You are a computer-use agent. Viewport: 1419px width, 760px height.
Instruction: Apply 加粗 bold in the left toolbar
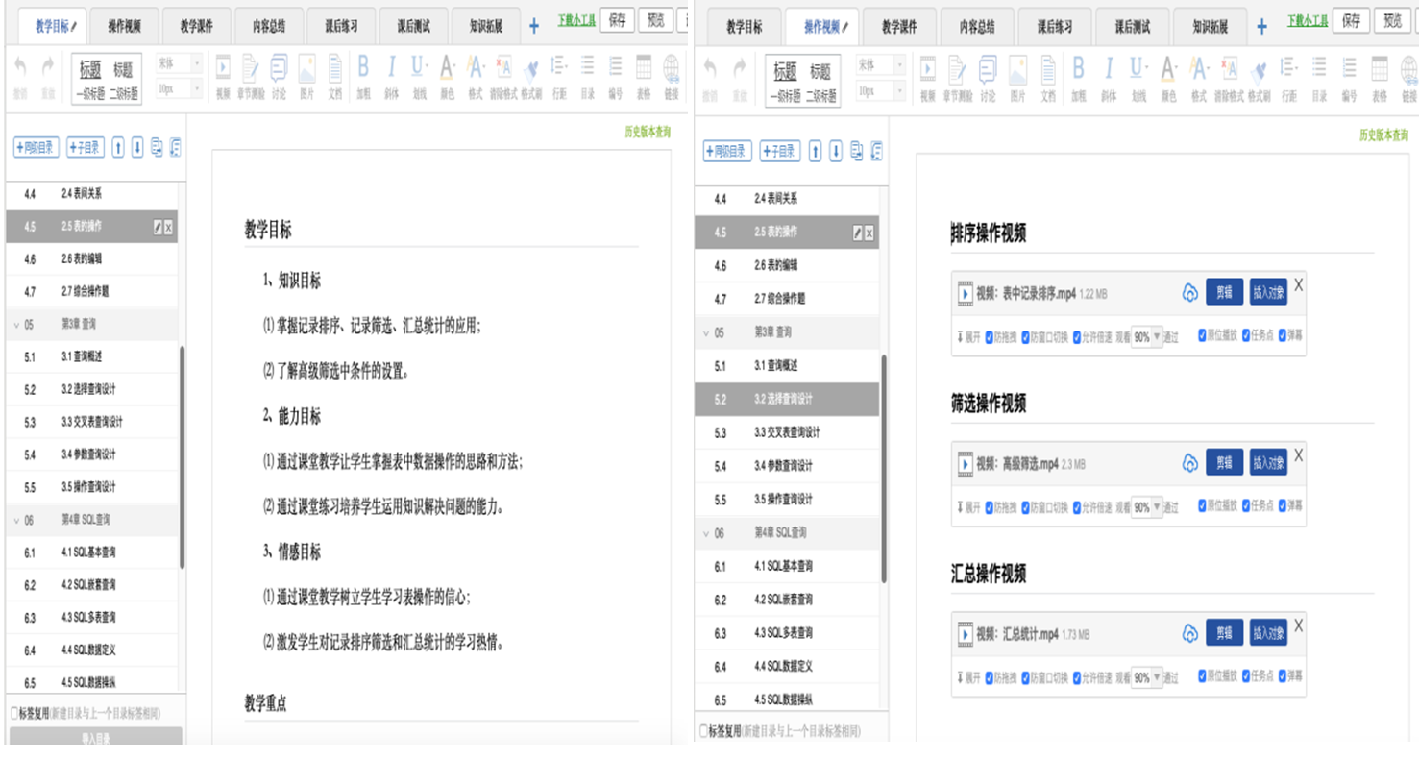(363, 74)
